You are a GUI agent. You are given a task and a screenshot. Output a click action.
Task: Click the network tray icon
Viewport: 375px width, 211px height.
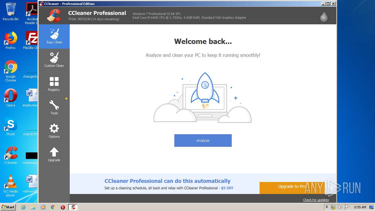coord(333,207)
